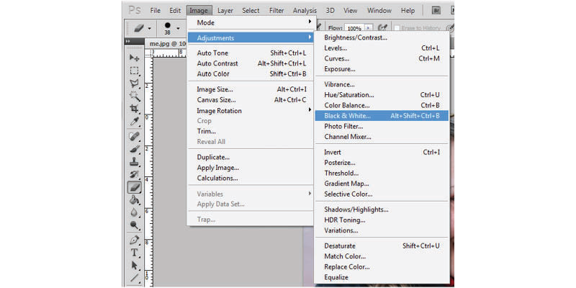Viewport: 576px width, 288px height.
Task: Open the Help menu
Action: coord(408,11)
